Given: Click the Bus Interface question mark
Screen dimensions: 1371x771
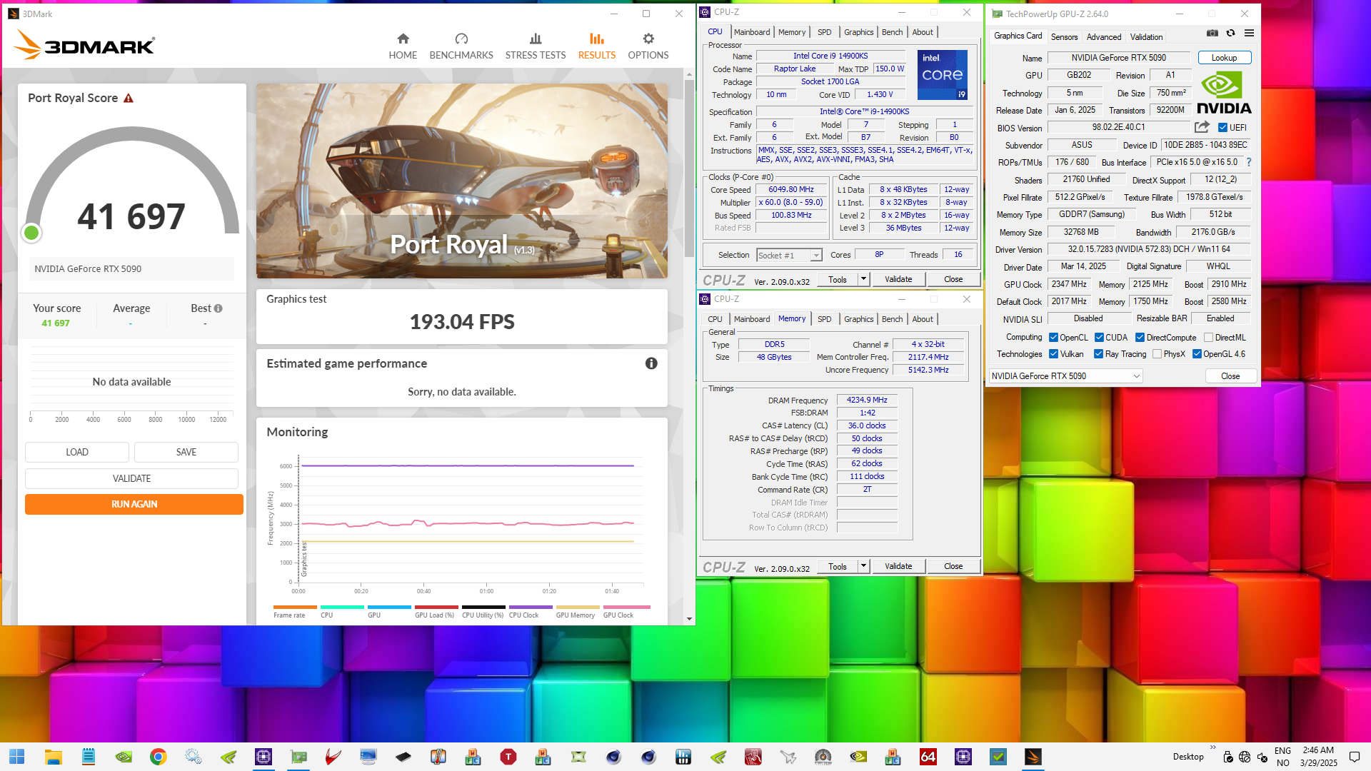Looking at the screenshot, I should (x=1249, y=162).
